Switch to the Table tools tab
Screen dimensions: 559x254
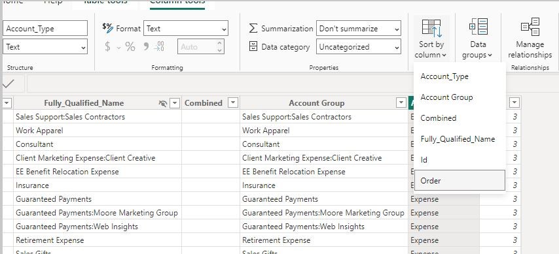pyautogui.click(x=105, y=2)
